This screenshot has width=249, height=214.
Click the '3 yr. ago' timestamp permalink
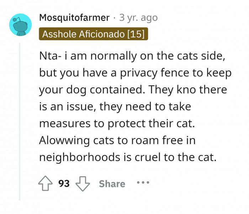pos(138,18)
